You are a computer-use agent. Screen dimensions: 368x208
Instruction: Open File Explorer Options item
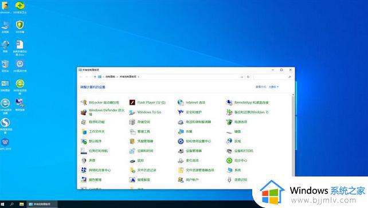tap(196, 170)
